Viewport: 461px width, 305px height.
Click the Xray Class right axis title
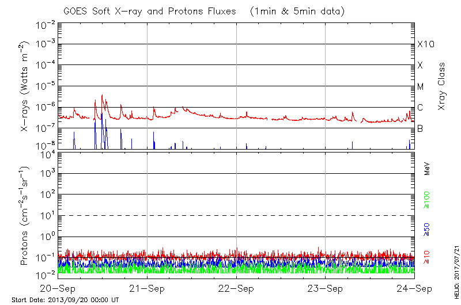(x=442, y=86)
